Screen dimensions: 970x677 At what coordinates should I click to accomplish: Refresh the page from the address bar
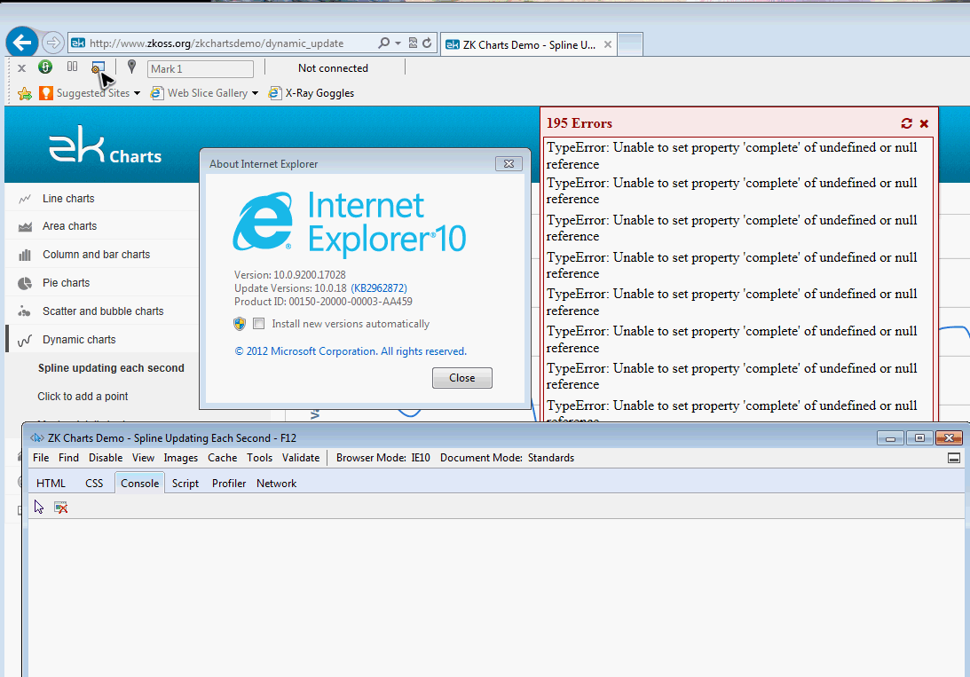point(427,43)
